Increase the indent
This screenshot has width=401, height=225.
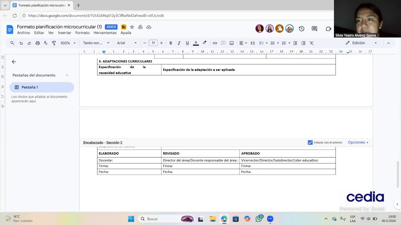coord(303,43)
